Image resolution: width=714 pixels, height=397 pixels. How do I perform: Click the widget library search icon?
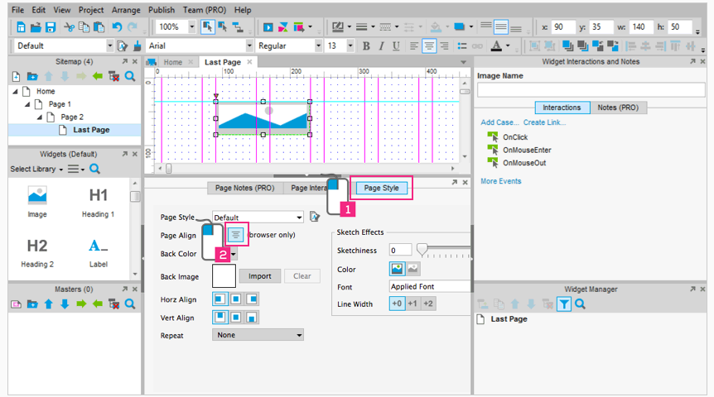click(95, 169)
